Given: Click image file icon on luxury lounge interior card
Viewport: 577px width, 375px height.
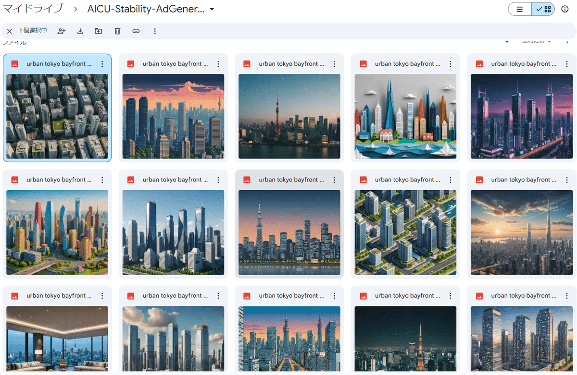Looking at the screenshot, I should [x=15, y=296].
